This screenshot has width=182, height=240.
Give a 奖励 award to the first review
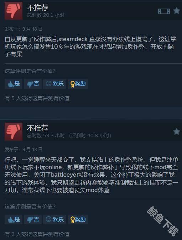pos(78,84)
